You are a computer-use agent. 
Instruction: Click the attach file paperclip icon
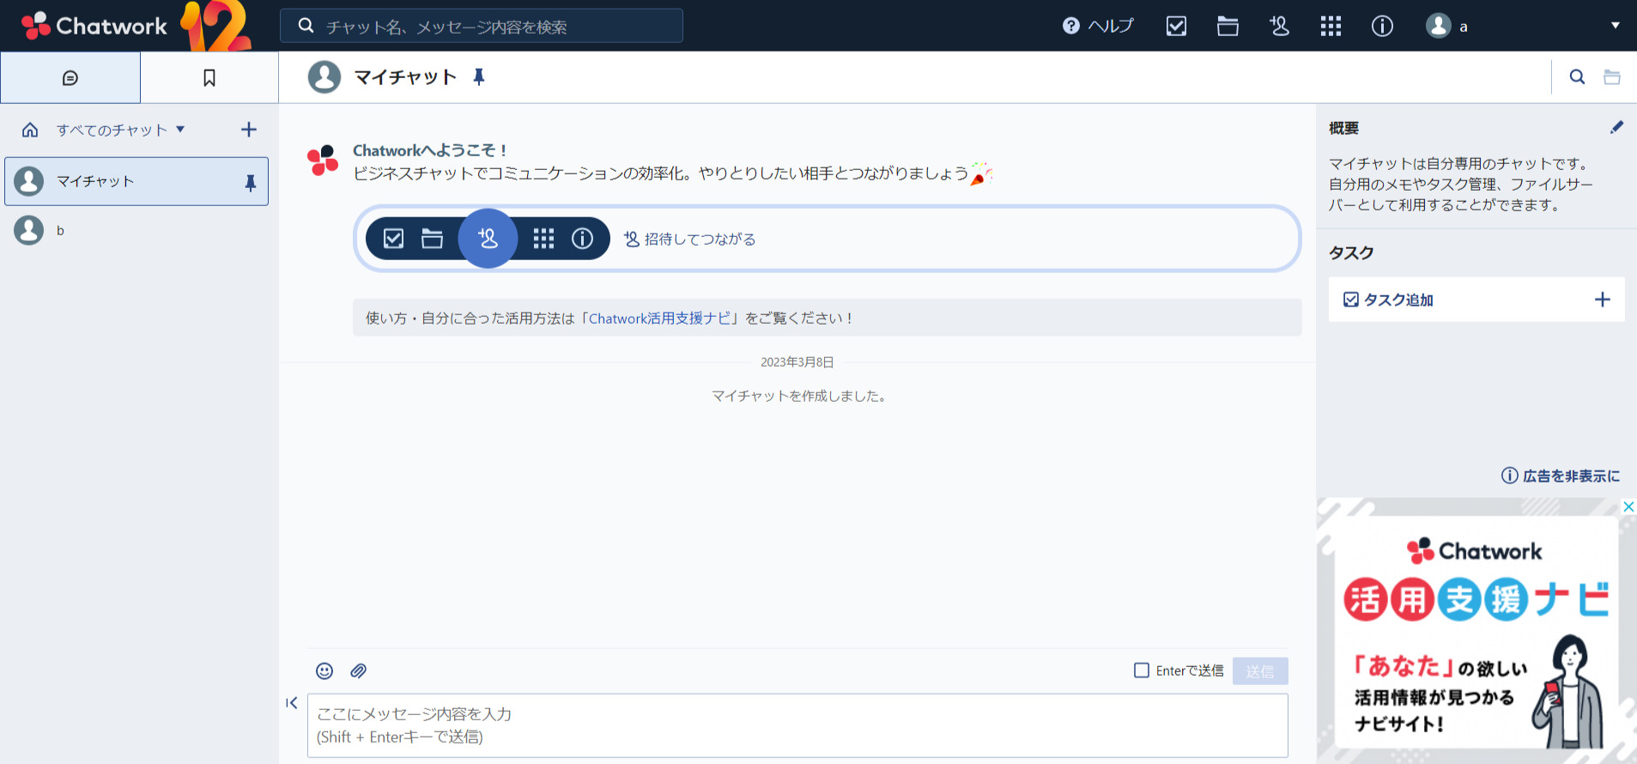359,671
